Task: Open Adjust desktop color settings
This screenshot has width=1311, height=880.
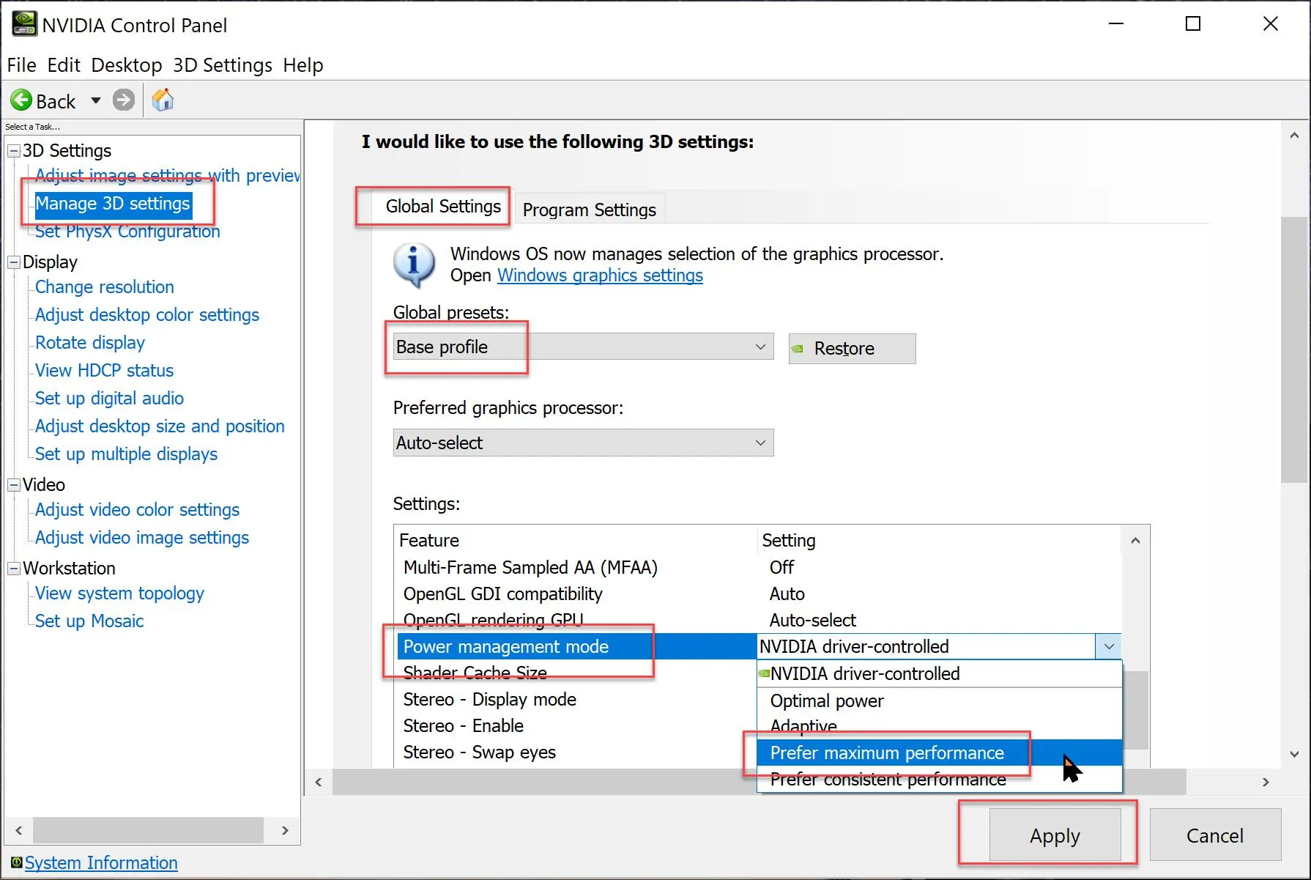Action: point(147,315)
